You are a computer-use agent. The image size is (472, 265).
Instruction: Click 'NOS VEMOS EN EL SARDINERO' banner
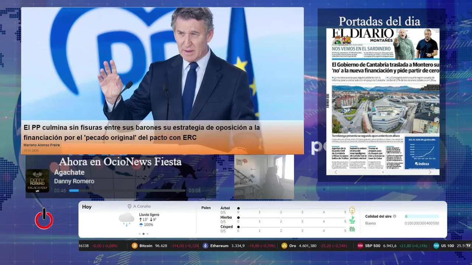(x=361, y=49)
